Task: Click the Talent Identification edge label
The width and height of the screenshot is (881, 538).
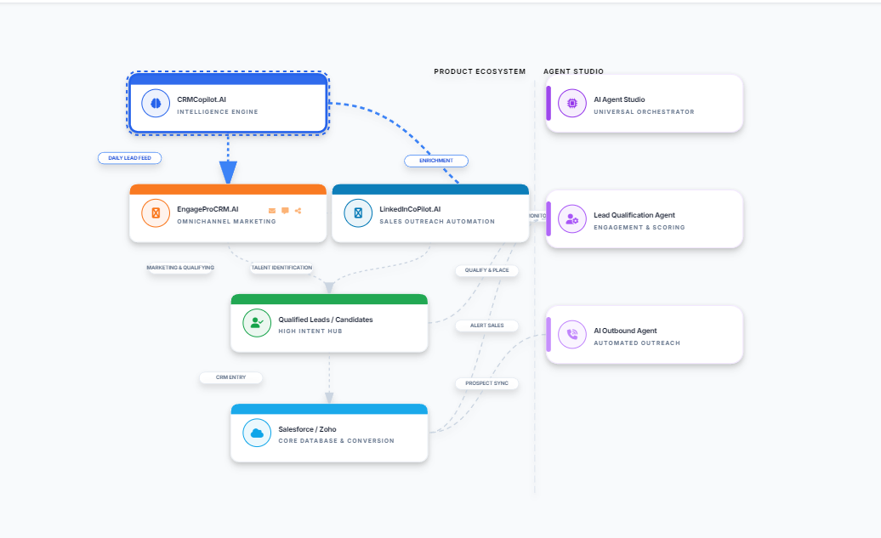Action: [x=281, y=268]
